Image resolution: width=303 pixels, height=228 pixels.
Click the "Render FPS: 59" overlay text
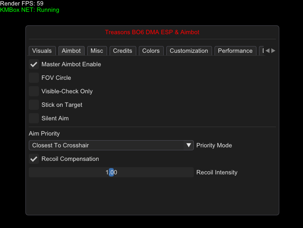pos(22,3)
